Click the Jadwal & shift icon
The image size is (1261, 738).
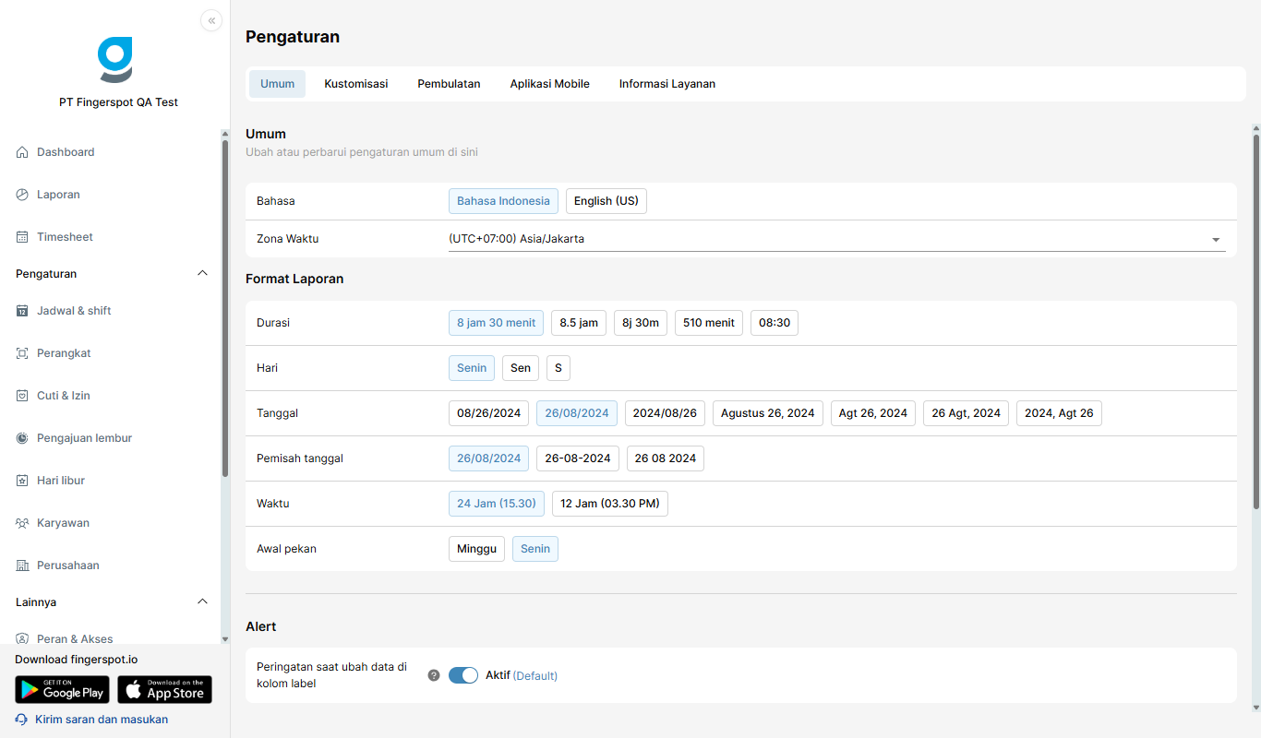click(22, 311)
